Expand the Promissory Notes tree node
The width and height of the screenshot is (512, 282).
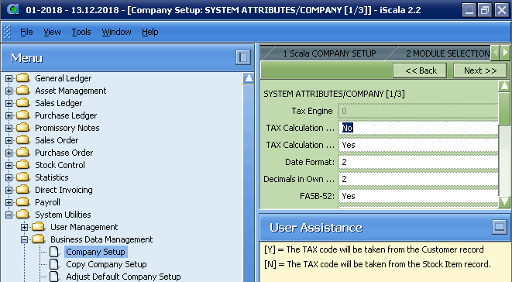tap(9, 128)
